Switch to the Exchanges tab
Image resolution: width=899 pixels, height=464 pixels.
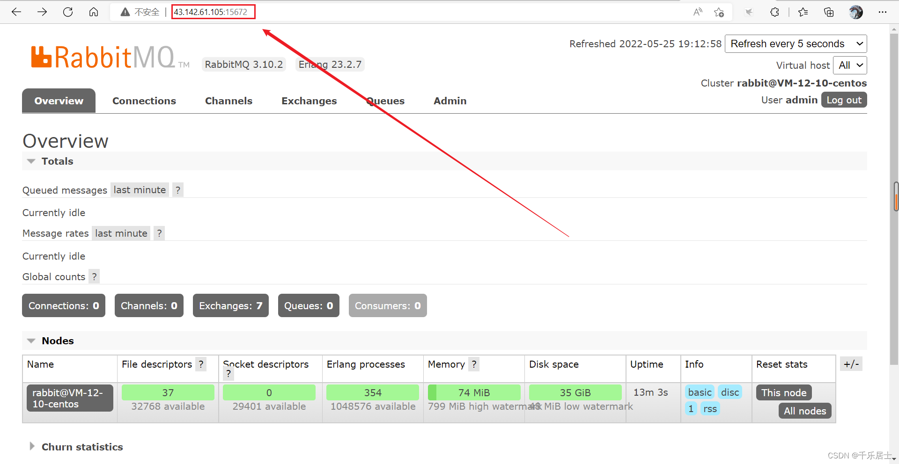coord(309,101)
